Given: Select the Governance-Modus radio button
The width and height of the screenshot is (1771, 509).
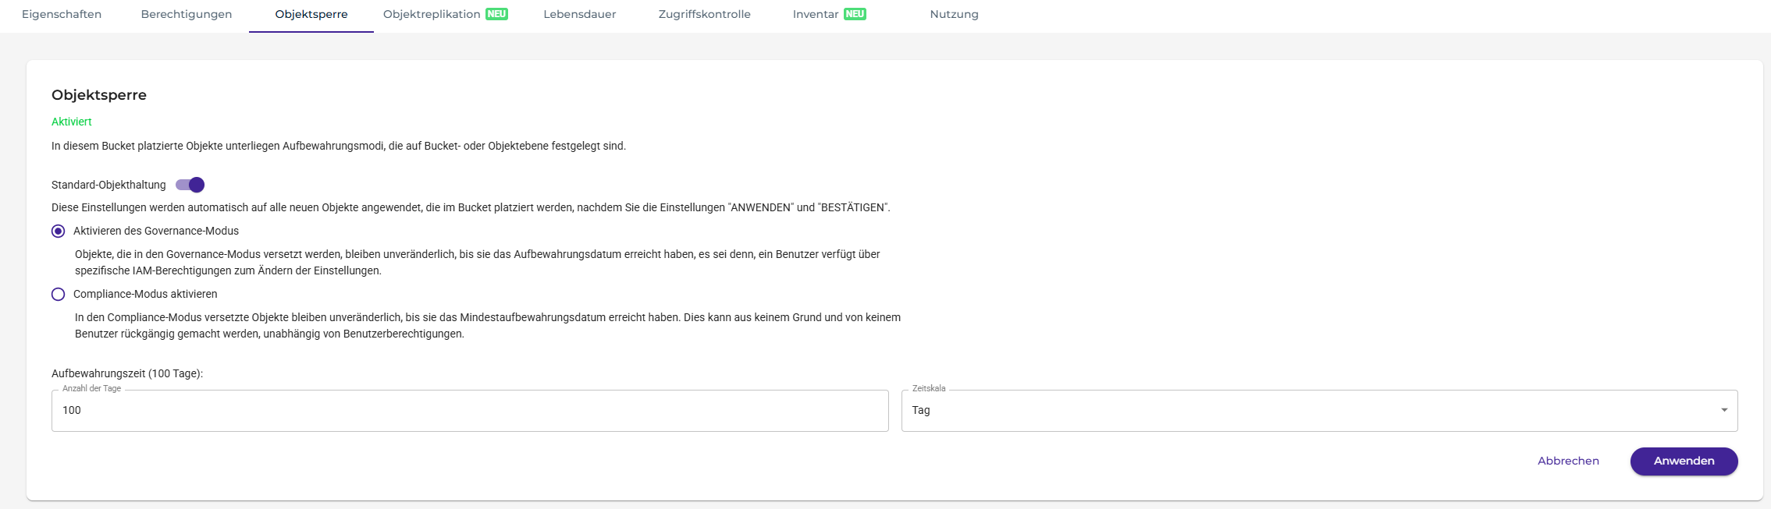Looking at the screenshot, I should [59, 232].
